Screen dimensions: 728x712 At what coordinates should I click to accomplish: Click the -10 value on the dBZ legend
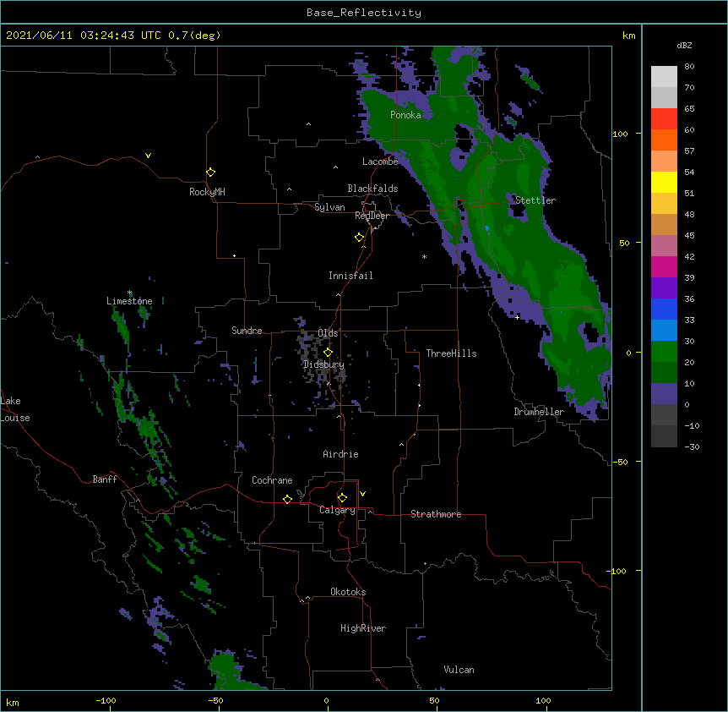point(692,425)
